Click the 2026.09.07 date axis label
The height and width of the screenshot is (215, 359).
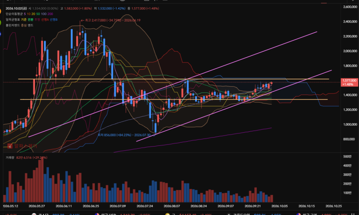[226, 206]
